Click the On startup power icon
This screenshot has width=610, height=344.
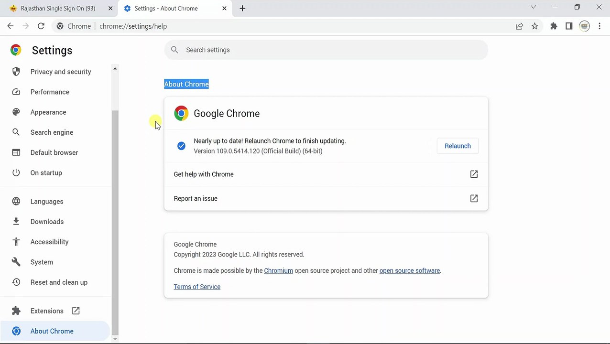click(x=16, y=173)
